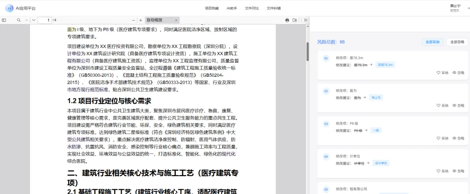This screenshot has height=194, width=470.
Task: Click the 风险总数: 66 label
Action: coord(331,42)
